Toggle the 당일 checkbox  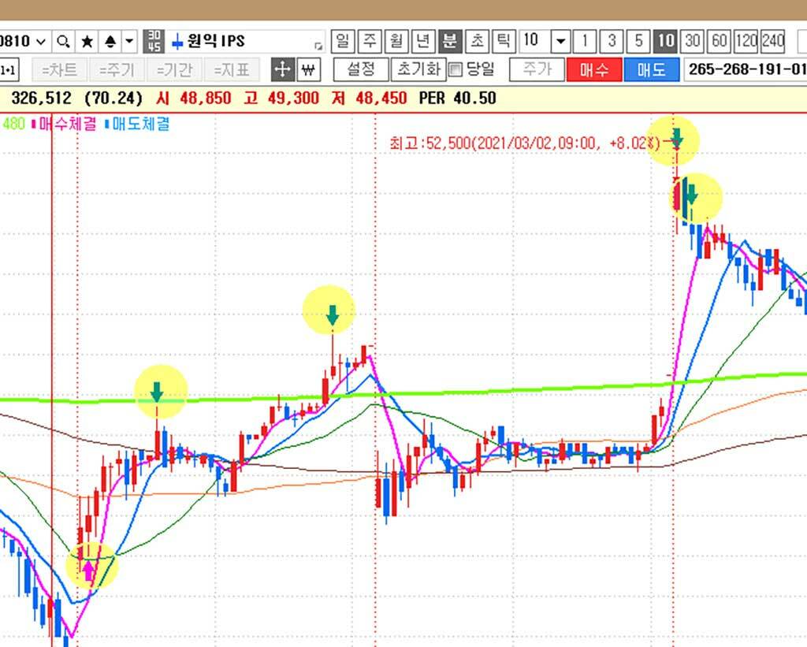tap(455, 69)
